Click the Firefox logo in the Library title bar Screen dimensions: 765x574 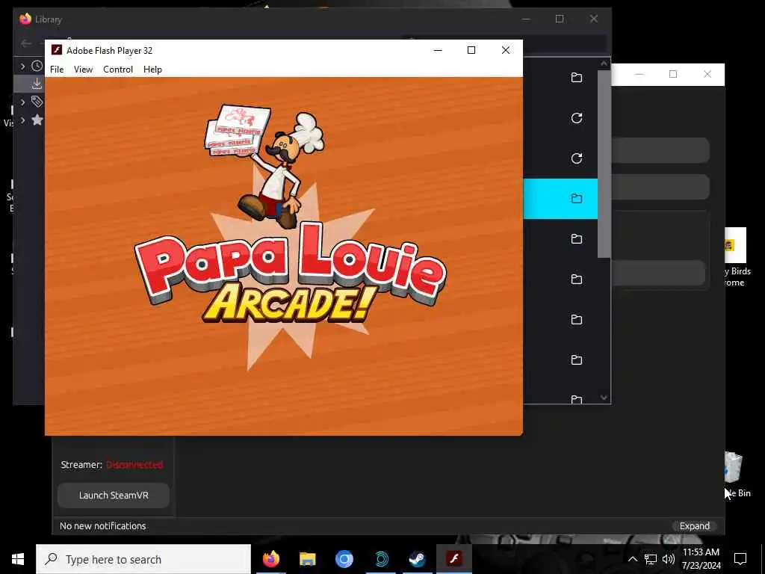pyautogui.click(x=25, y=19)
